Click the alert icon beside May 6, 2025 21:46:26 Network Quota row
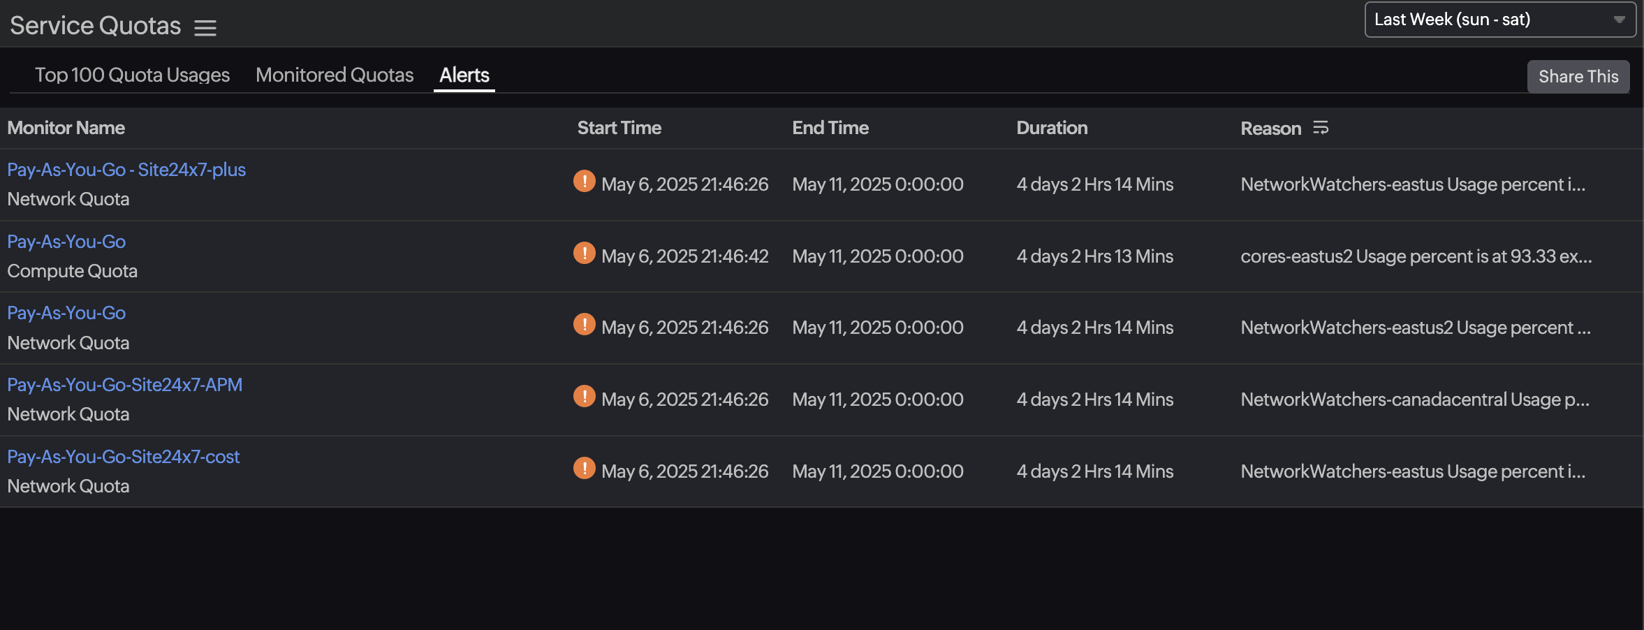1644x630 pixels. pos(585,324)
